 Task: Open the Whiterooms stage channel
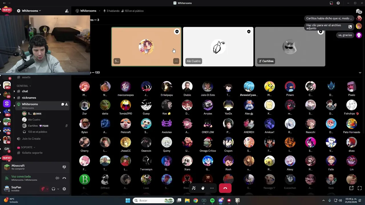[43, 105]
